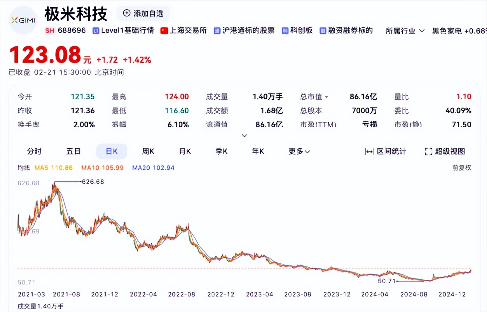The height and width of the screenshot is (312, 487).
Task: Switch to the 周K chart tab
Action: point(148,151)
